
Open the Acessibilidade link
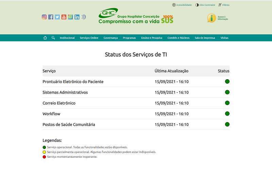[x=182, y=5]
